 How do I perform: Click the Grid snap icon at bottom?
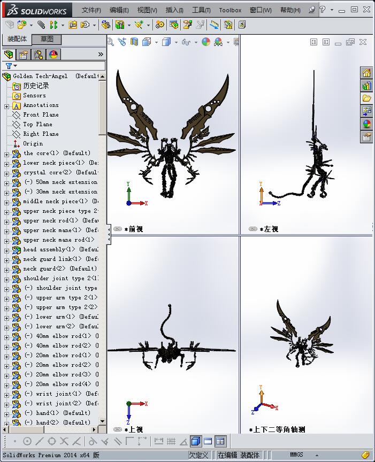coord(171,441)
